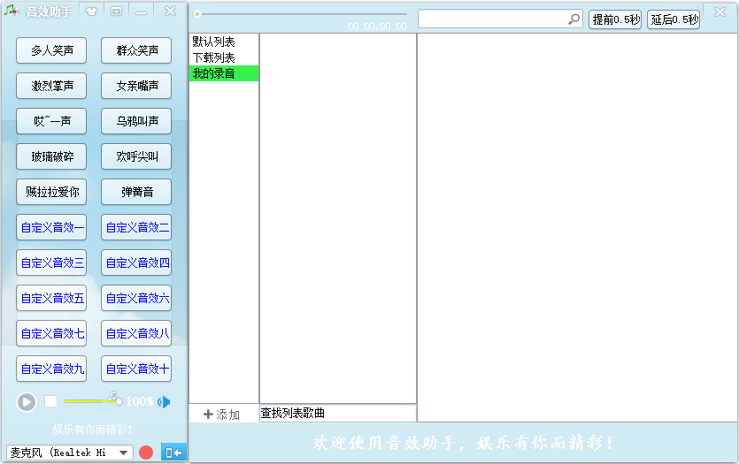Image resolution: width=739 pixels, height=464 pixels.
Task: Select the highlighted 我的录音 list
Action: click(224, 73)
